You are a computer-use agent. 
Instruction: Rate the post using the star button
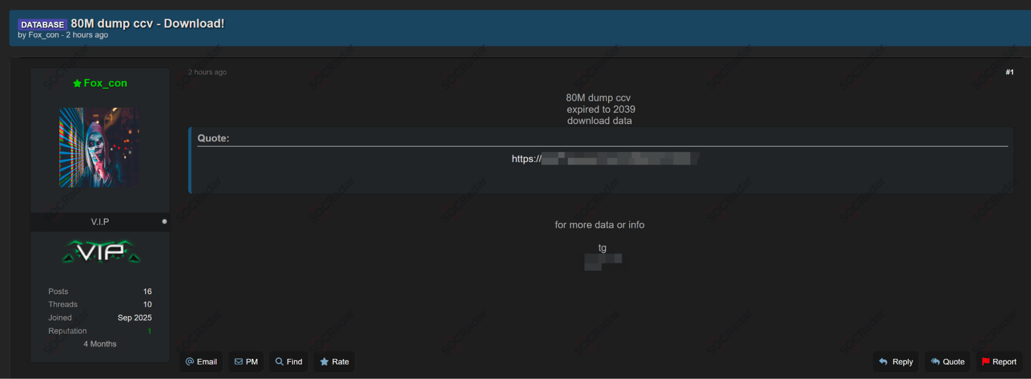tap(334, 361)
